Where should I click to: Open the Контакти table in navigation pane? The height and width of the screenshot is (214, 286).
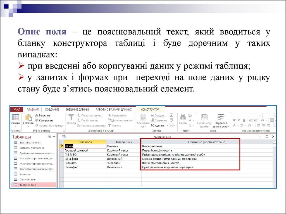(25, 174)
